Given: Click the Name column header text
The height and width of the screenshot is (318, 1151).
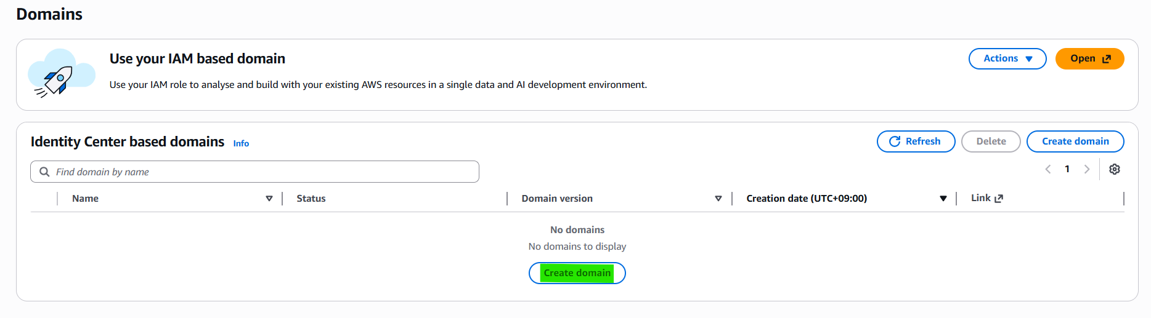Looking at the screenshot, I should [85, 199].
